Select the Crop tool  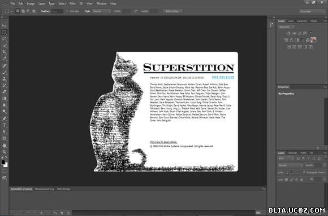4,52
